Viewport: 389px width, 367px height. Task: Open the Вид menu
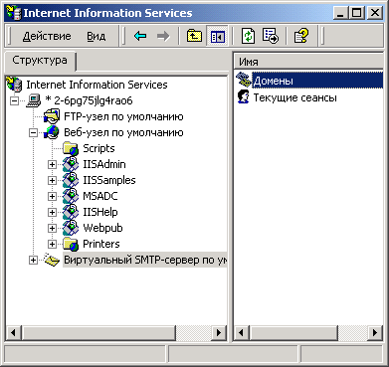pos(97,36)
